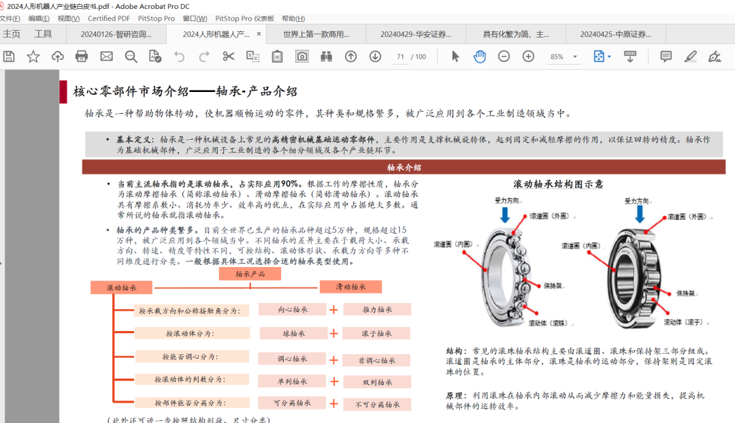735x423 pixels.
Task: Click the 双列轴承 cell
Action: [377, 382]
